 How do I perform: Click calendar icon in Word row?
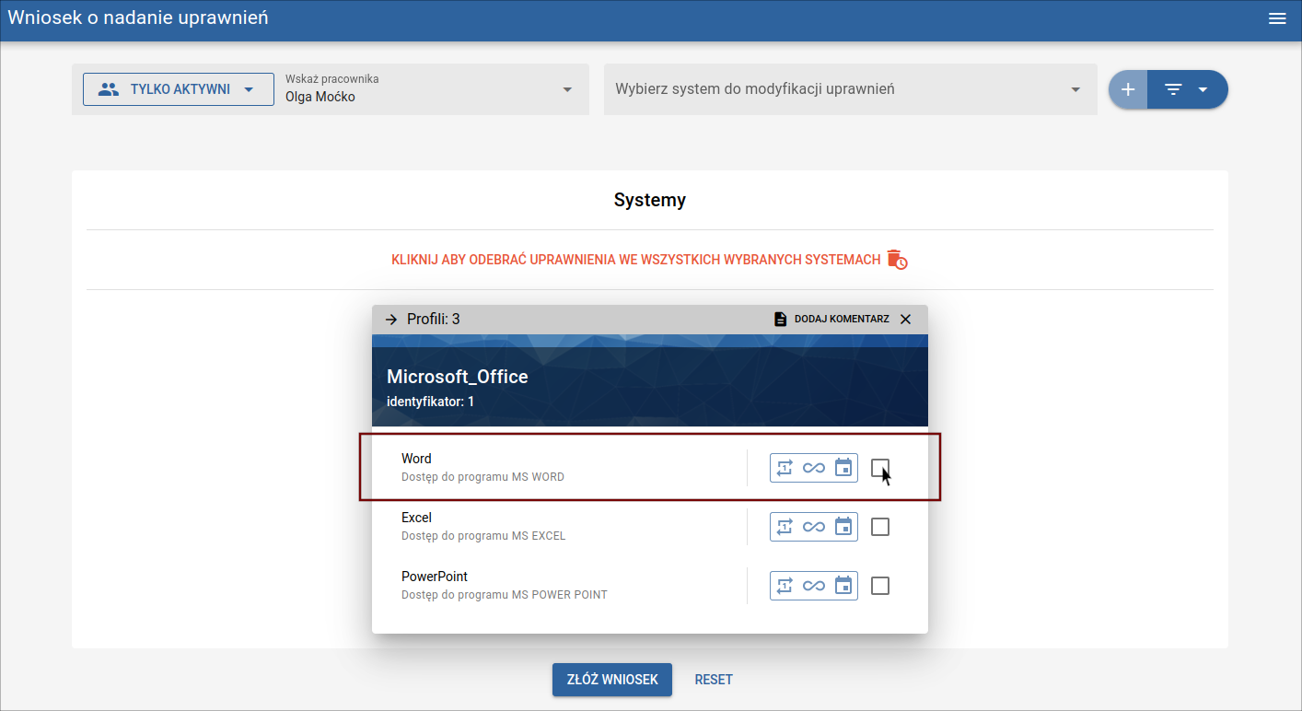(x=843, y=468)
